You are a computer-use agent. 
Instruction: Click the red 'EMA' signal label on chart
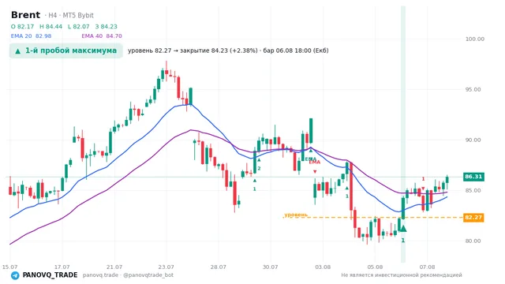click(315, 163)
